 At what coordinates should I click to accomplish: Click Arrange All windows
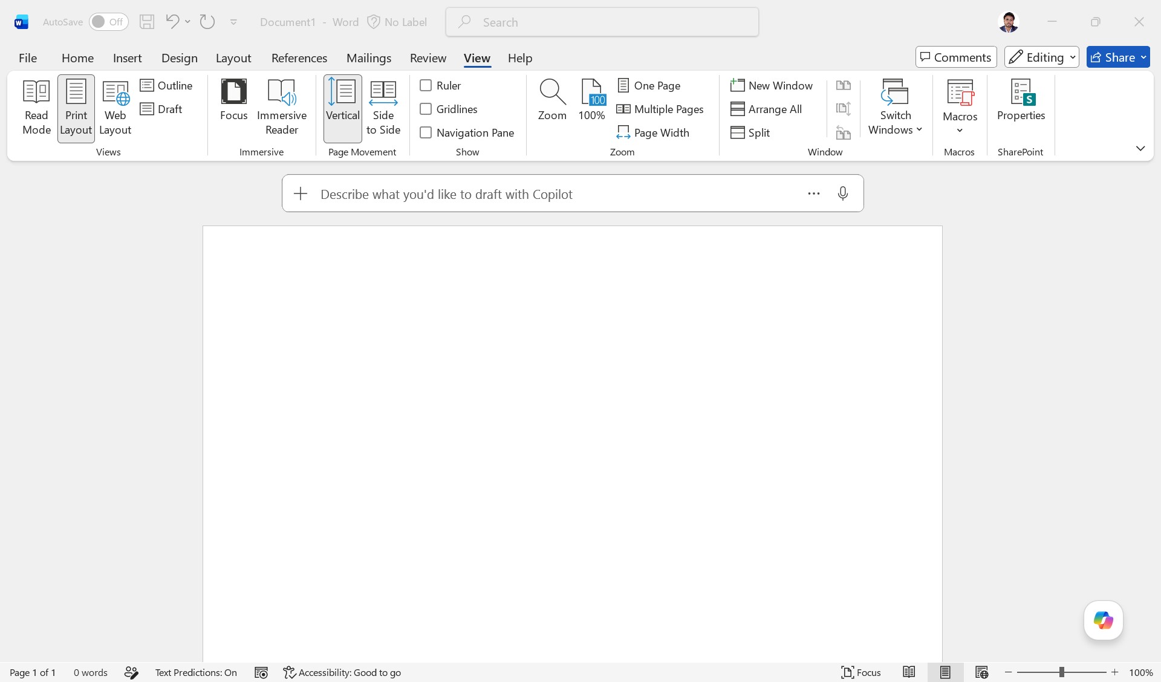pyautogui.click(x=766, y=109)
